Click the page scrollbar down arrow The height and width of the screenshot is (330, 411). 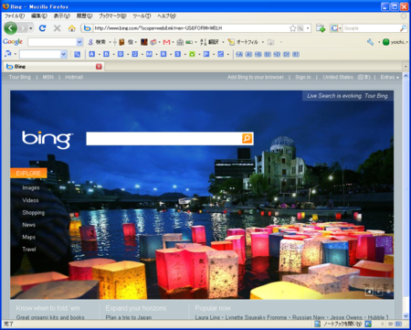coord(406,316)
